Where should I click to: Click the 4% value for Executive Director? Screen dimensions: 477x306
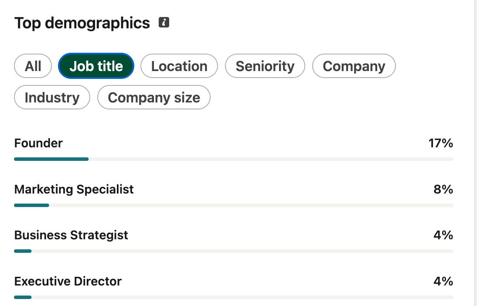point(443,281)
